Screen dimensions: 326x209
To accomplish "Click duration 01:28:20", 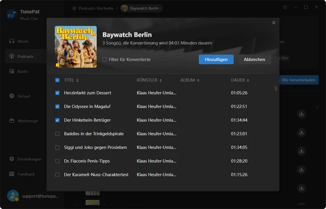I will pos(239,161).
